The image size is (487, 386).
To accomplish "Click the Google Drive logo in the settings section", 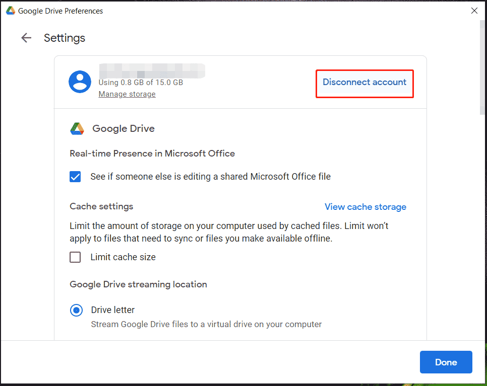I will (77, 129).
